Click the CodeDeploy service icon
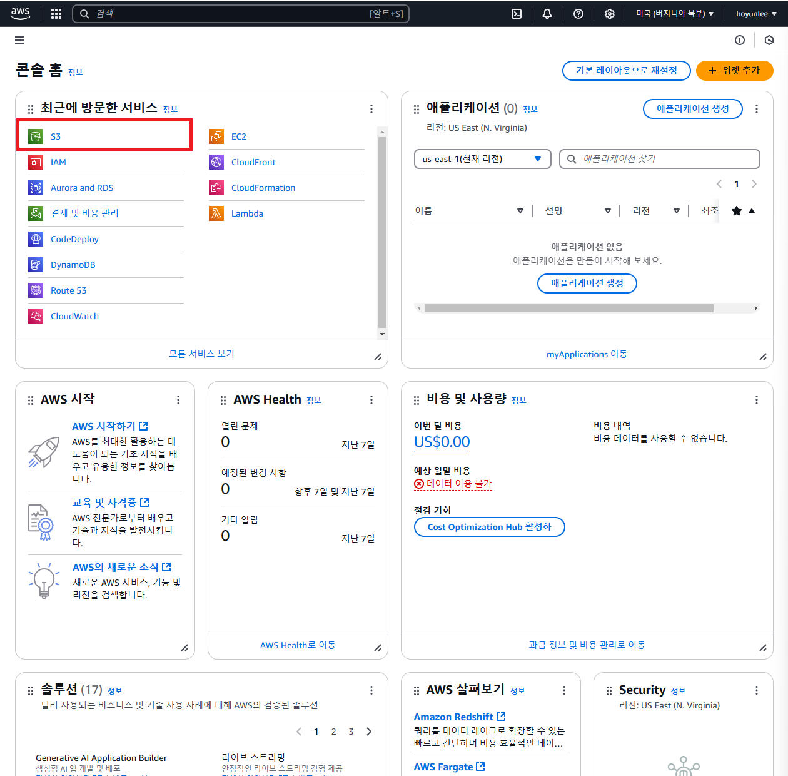Viewport: 788px width, 776px height. pyautogui.click(x=36, y=239)
